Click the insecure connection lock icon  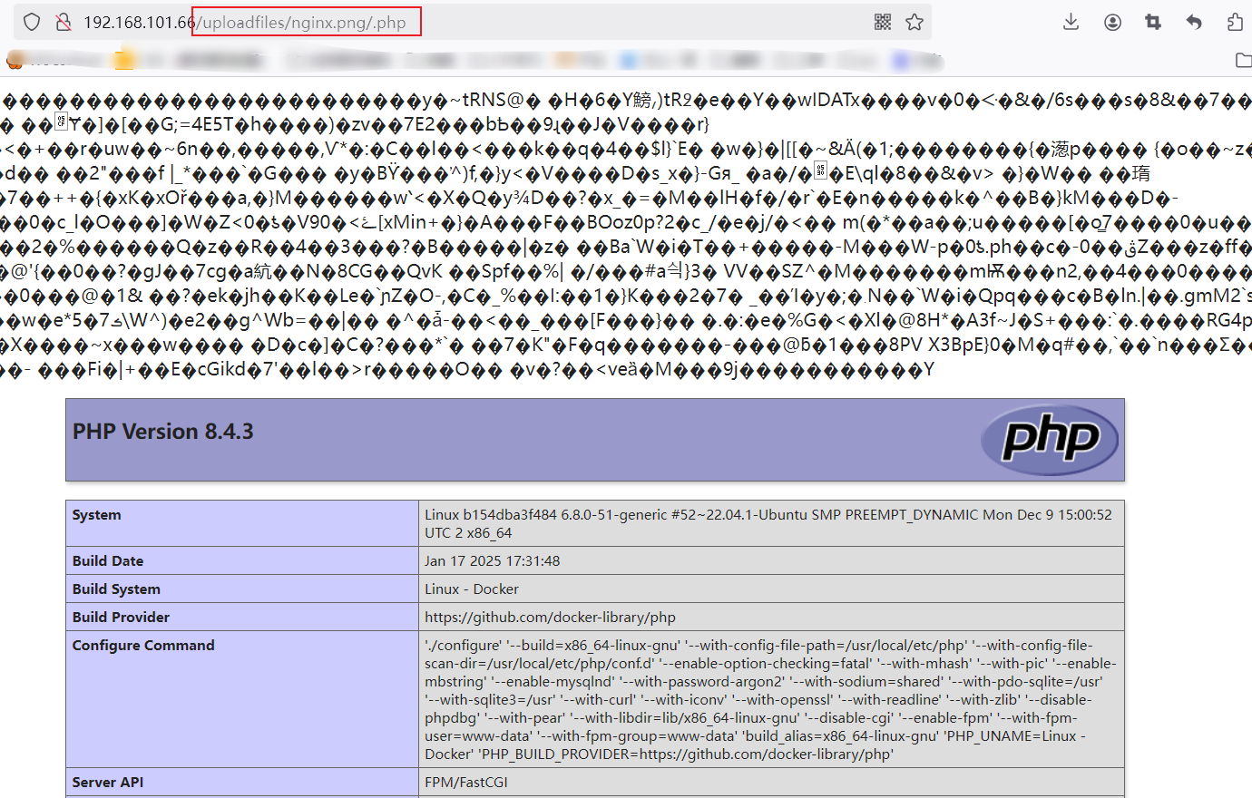pos(63,22)
